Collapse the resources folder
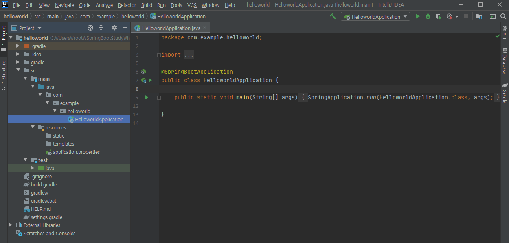 coord(33,127)
